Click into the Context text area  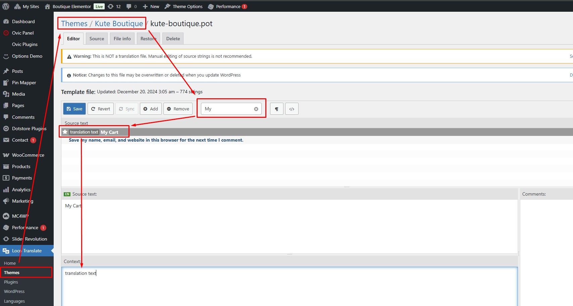(290, 287)
